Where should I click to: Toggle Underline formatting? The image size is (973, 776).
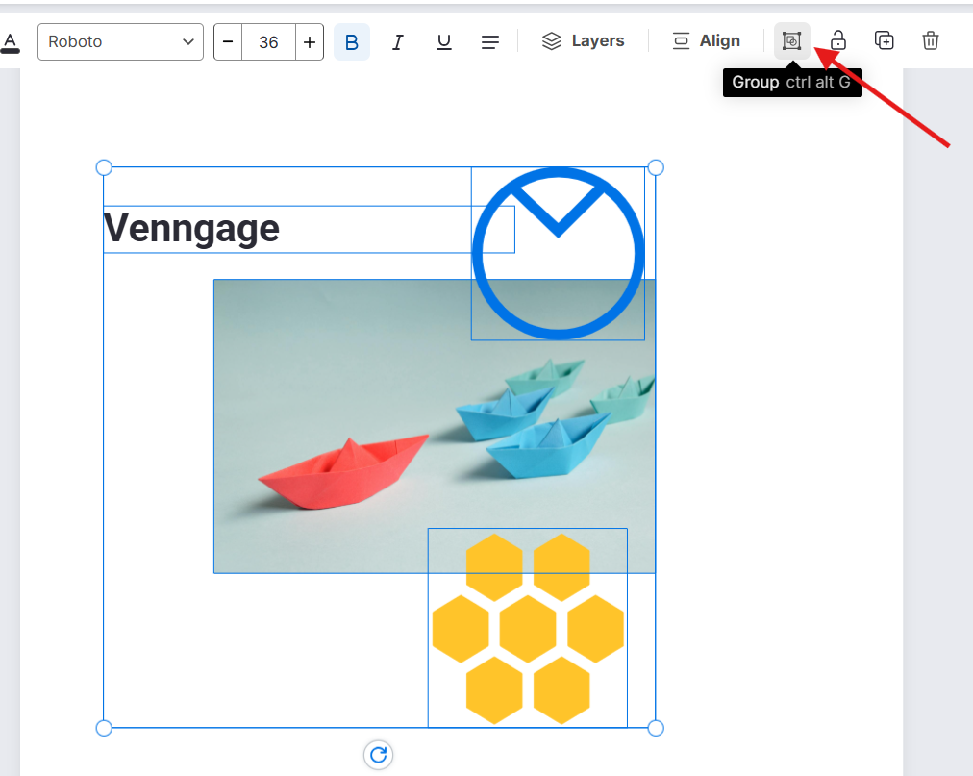point(444,42)
